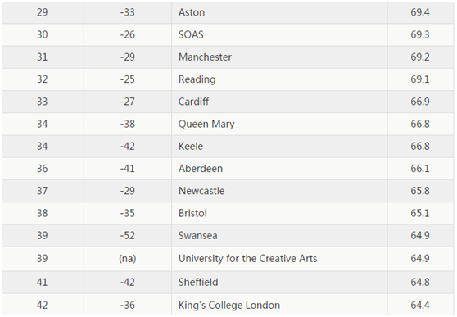This screenshot has width=457, height=317.
Task: Click the -52 change value for Swansea
Action: pyautogui.click(x=128, y=235)
